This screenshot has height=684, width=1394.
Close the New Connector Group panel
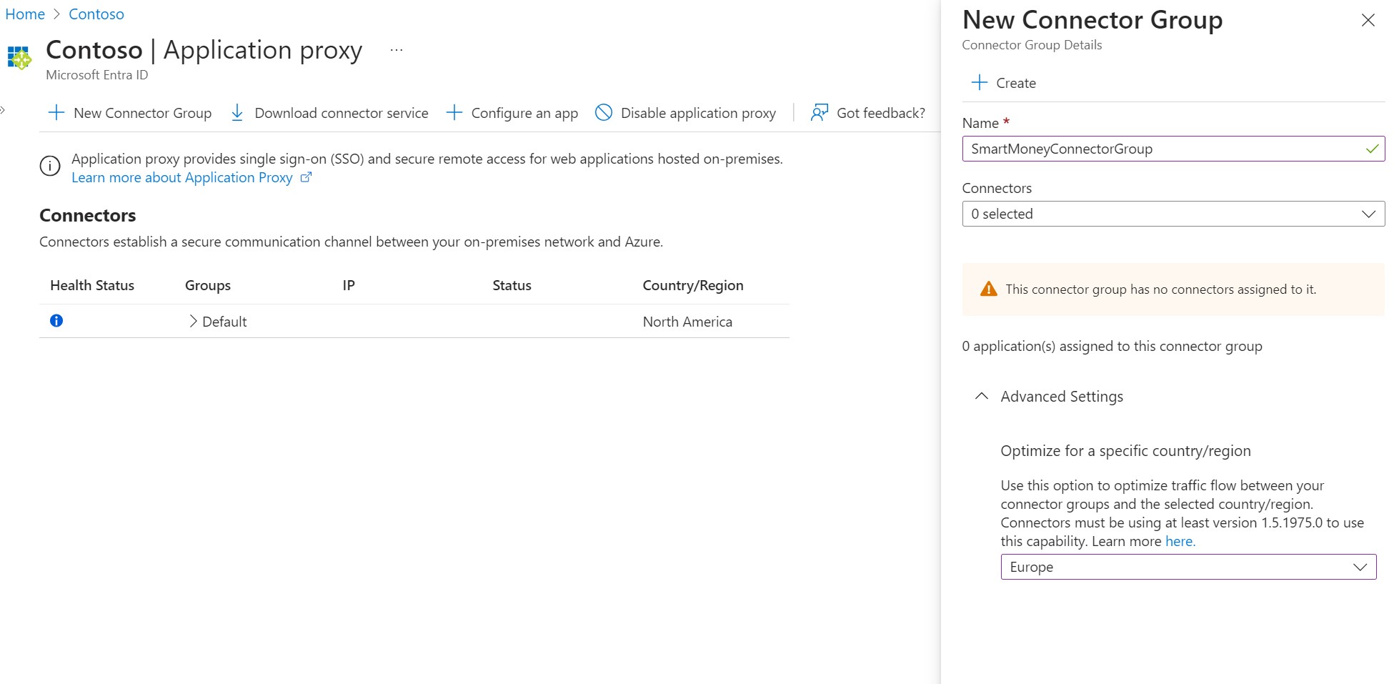pos(1368,20)
